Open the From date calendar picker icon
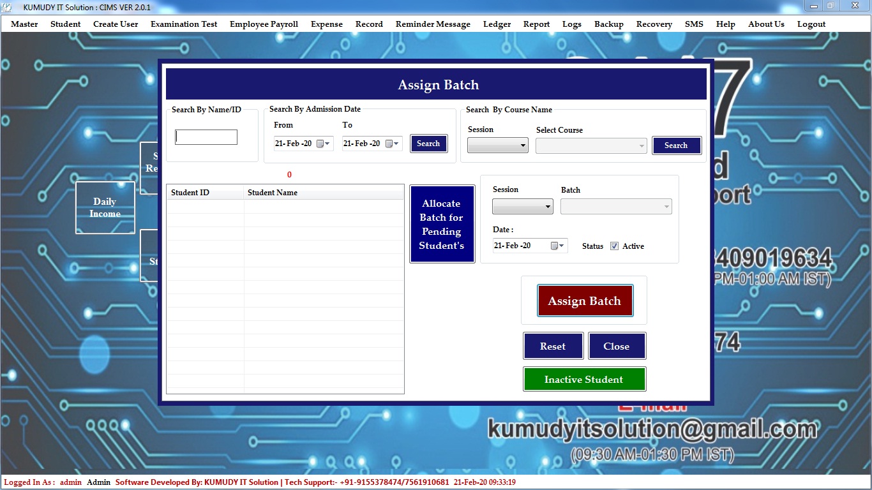Screen dimensions: 872x490 pos(321,144)
